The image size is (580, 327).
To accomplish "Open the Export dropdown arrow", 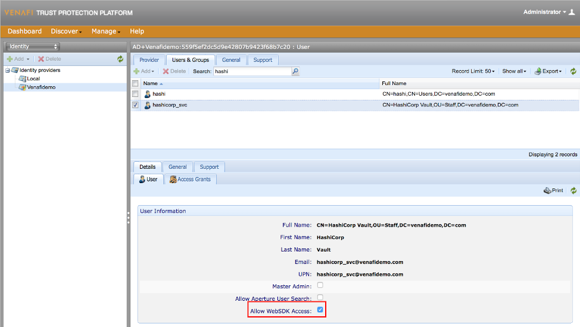I will click(560, 72).
